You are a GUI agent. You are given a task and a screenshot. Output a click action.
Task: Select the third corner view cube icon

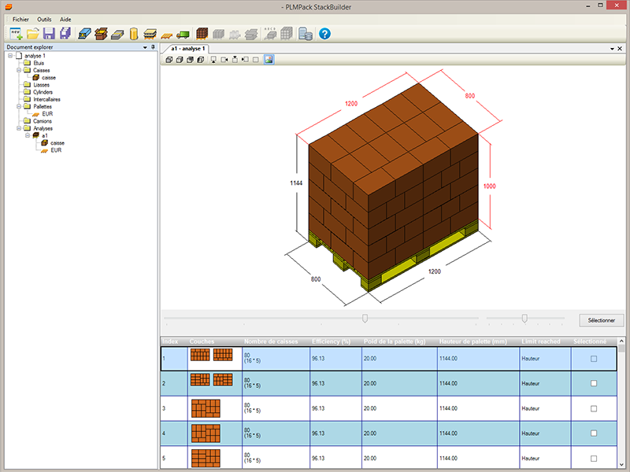[190, 60]
